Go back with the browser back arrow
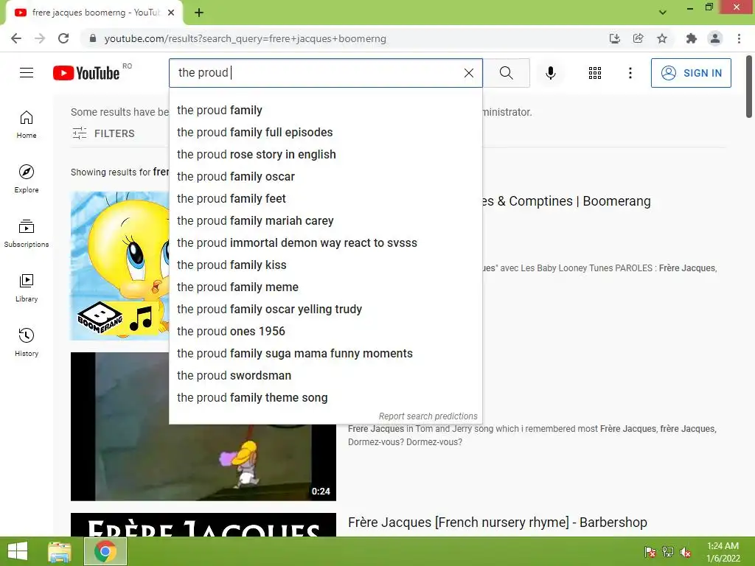This screenshot has height=566, width=755. (16, 38)
